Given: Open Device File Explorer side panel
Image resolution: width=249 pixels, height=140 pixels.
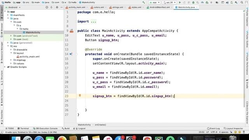Looking at the screenshot, I should [x=247, y=112].
